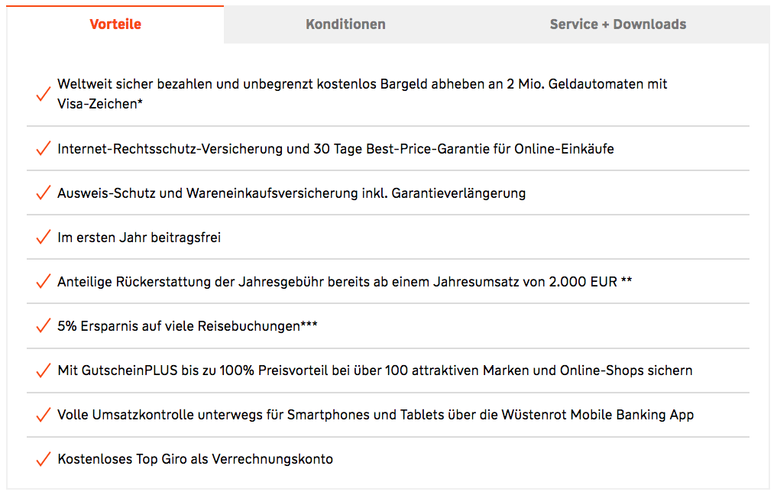Switch to the Konditionen tab
The width and height of the screenshot is (777, 495).
[345, 24]
